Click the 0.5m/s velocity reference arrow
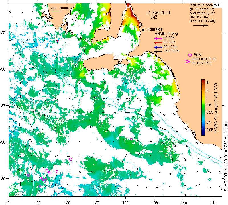Image resolution: width=228 pixels, height=205 pixels. coord(201,26)
